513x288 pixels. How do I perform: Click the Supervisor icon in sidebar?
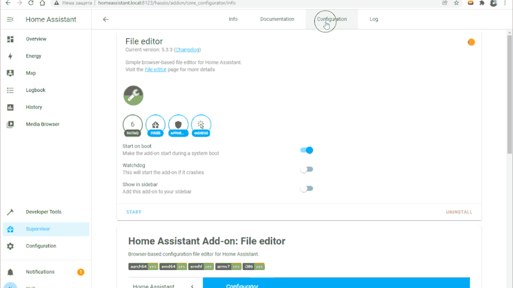point(10,229)
